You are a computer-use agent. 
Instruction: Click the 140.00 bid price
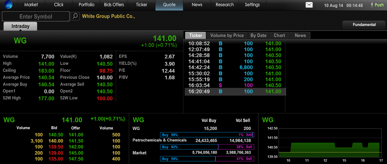point(56,141)
